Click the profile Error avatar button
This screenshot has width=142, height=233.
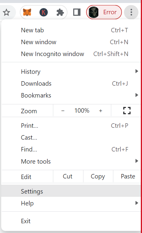104,12
